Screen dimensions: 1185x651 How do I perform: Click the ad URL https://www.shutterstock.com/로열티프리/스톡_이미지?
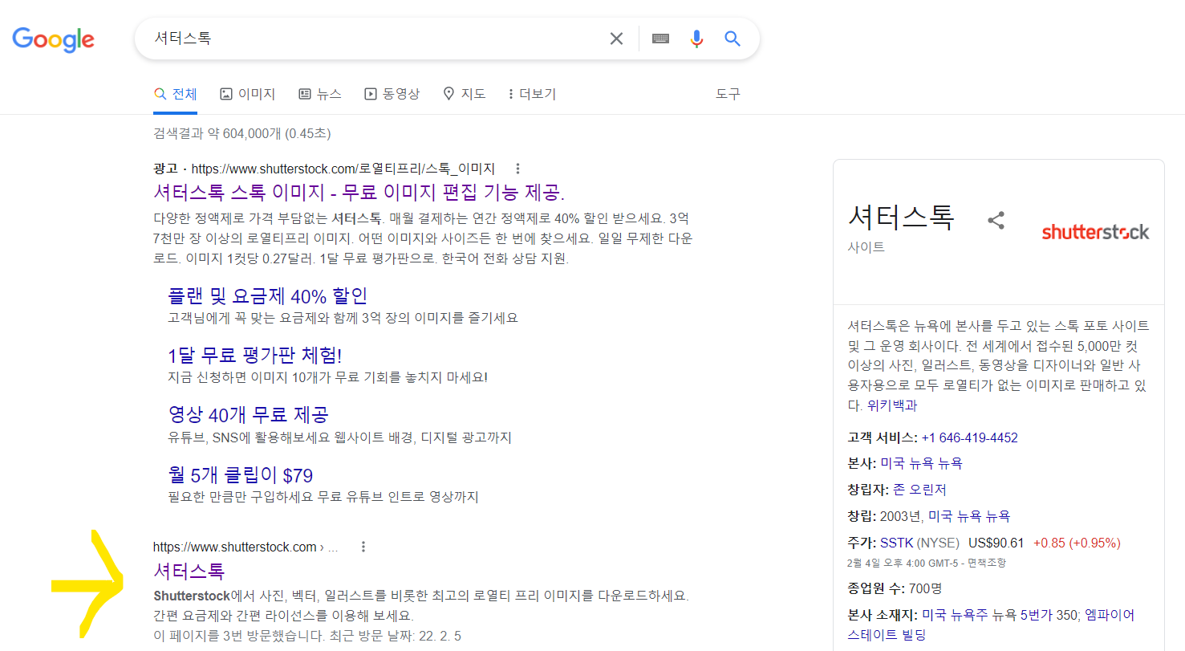click(x=343, y=169)
